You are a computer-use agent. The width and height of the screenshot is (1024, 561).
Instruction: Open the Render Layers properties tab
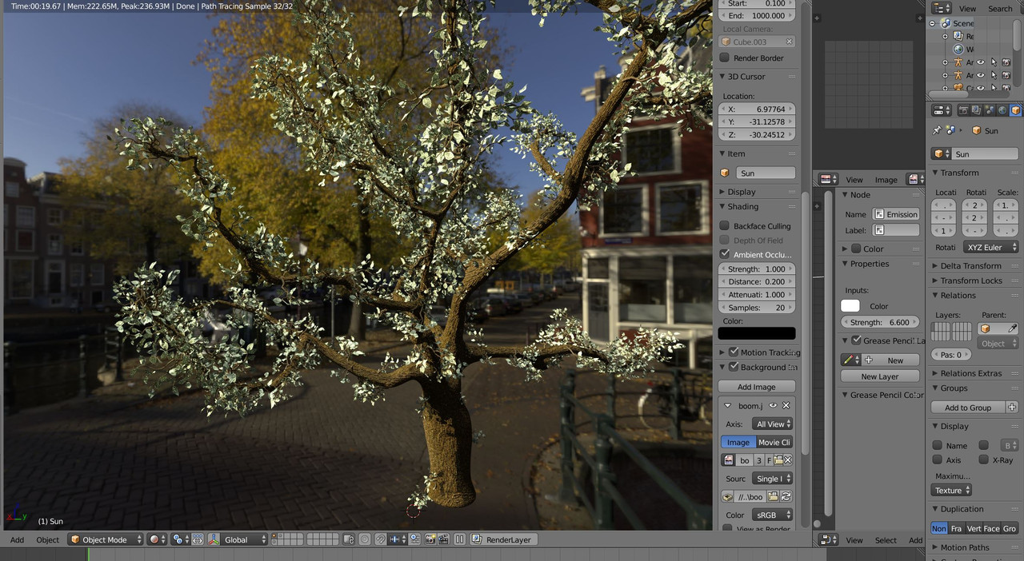977,110
